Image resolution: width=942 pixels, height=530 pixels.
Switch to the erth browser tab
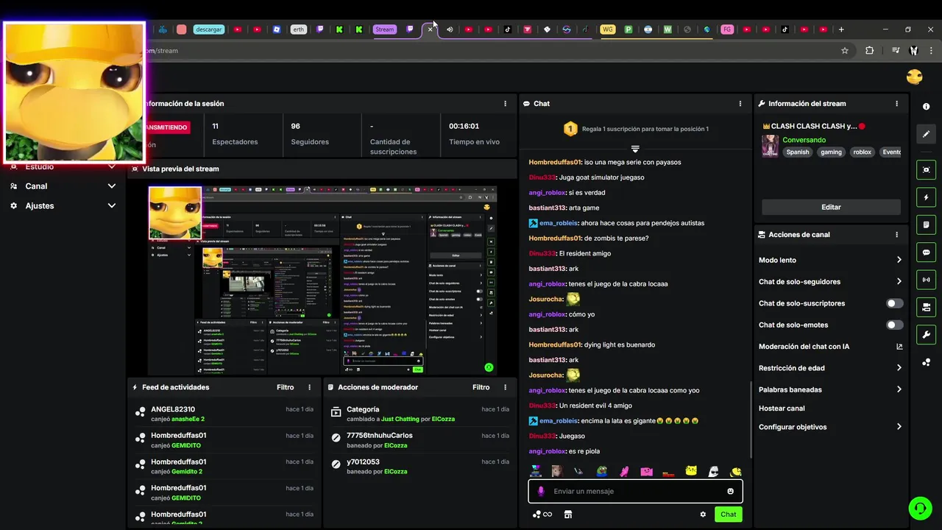(298, 29)
